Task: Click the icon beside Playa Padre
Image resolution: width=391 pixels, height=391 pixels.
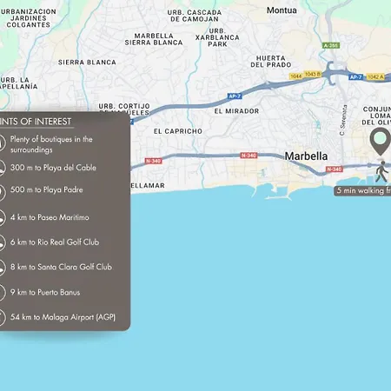Action: pos(3,192)
